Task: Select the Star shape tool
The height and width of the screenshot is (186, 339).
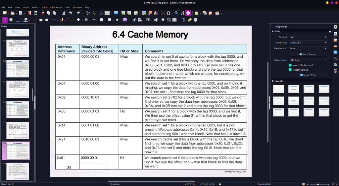Action: pos(117,20)
